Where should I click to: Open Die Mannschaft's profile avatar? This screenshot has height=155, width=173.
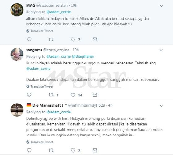17,110
